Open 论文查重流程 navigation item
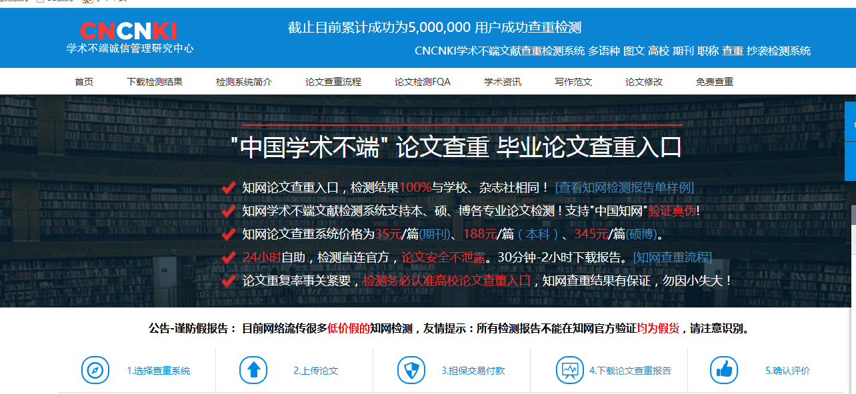The width and height of the screenshot is (856, 394). pos(333,82)
